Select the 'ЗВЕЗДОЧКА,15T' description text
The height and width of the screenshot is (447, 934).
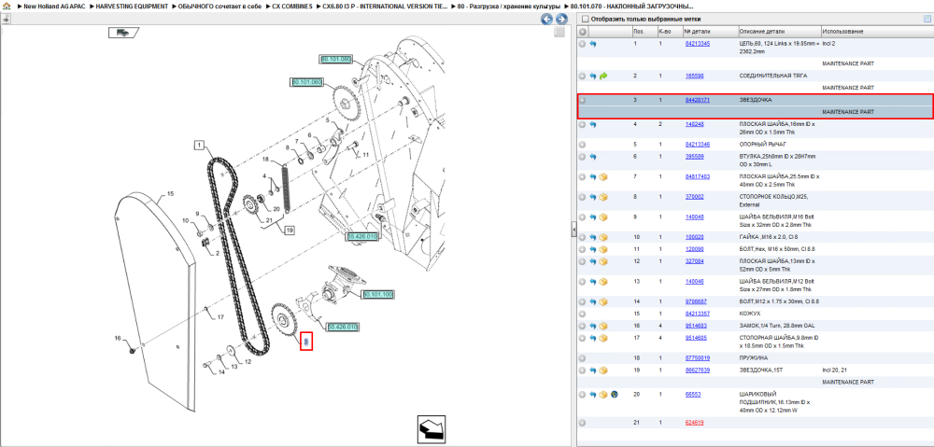[758, 370]
